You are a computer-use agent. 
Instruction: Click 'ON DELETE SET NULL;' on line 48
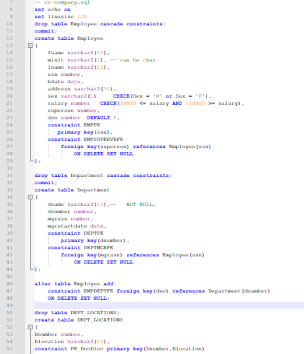click(x=79, y=298)
